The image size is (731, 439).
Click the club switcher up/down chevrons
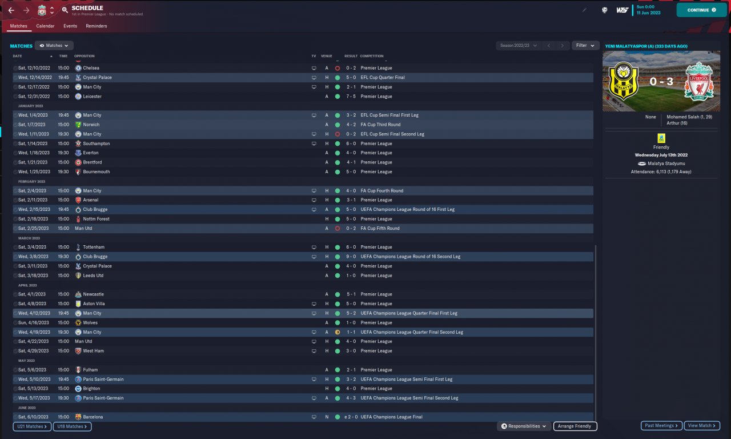(52, 10)
